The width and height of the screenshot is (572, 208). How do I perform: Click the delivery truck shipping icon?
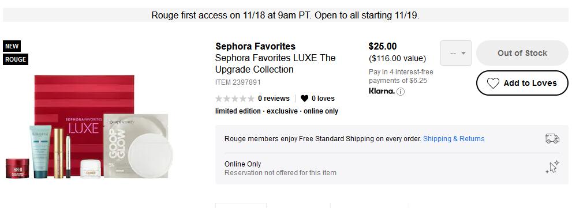tap(552, 139)
